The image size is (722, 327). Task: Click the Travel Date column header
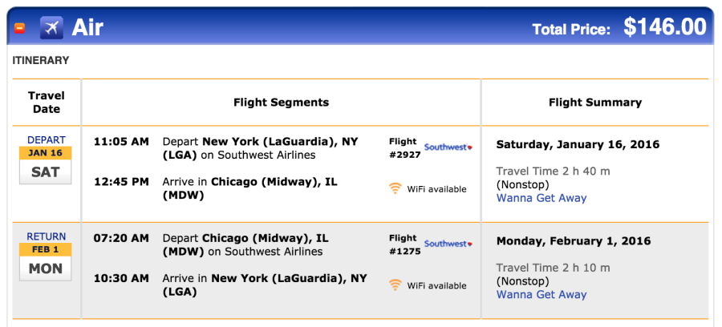pos(46,102)
